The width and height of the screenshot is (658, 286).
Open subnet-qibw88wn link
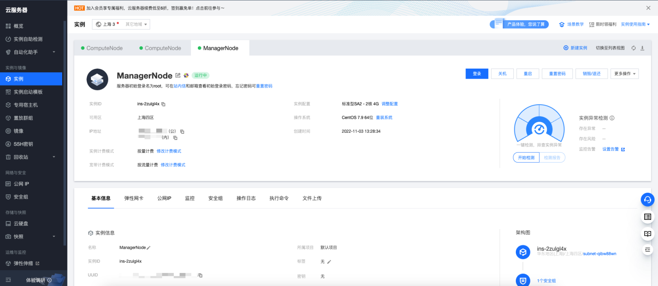[x=600, y=254]
